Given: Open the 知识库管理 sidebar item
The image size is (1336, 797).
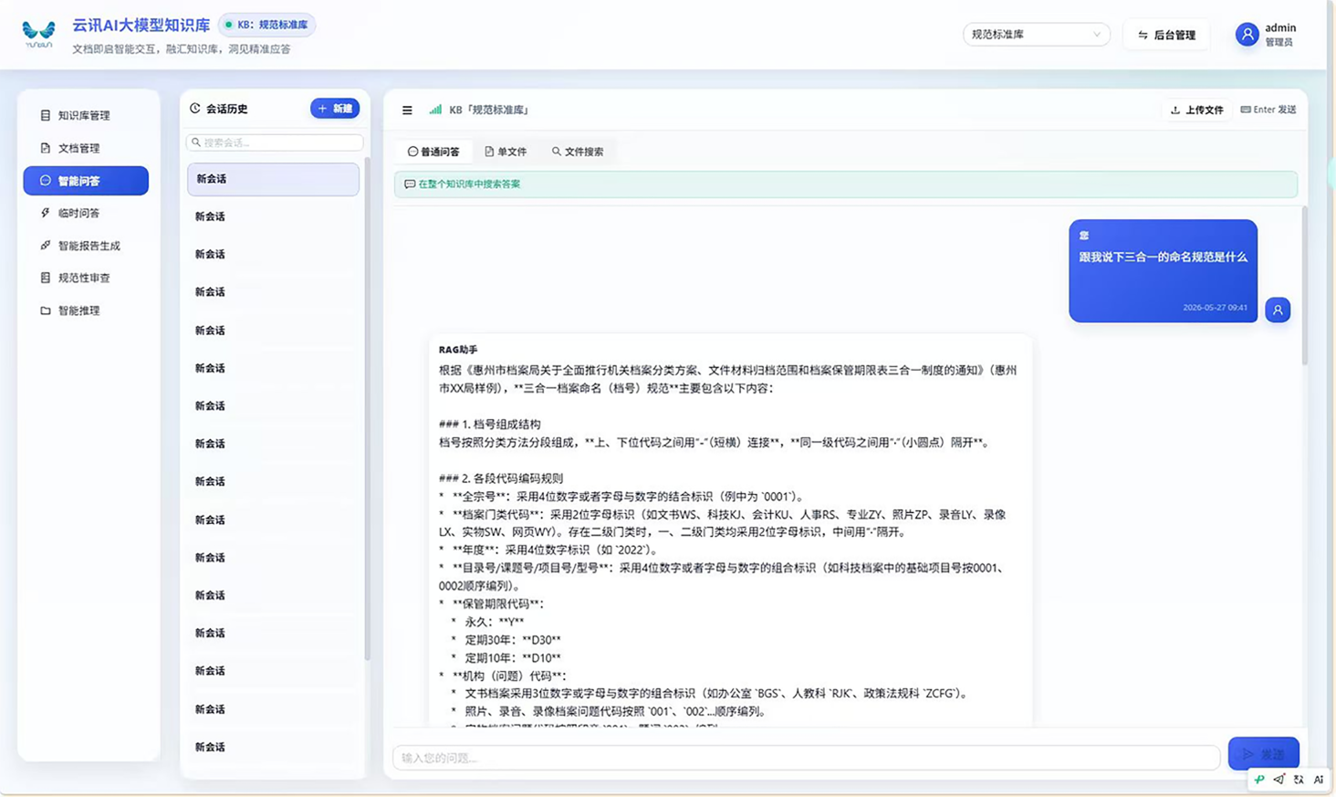Looking at the screenshot, I should tap(86, 116).
